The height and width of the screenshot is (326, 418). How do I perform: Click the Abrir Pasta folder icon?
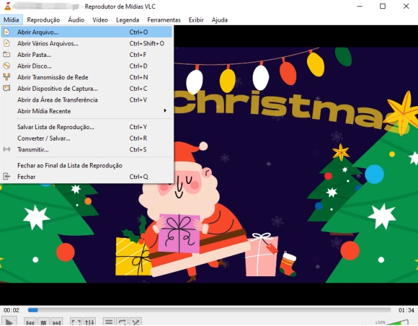point(6,55)
